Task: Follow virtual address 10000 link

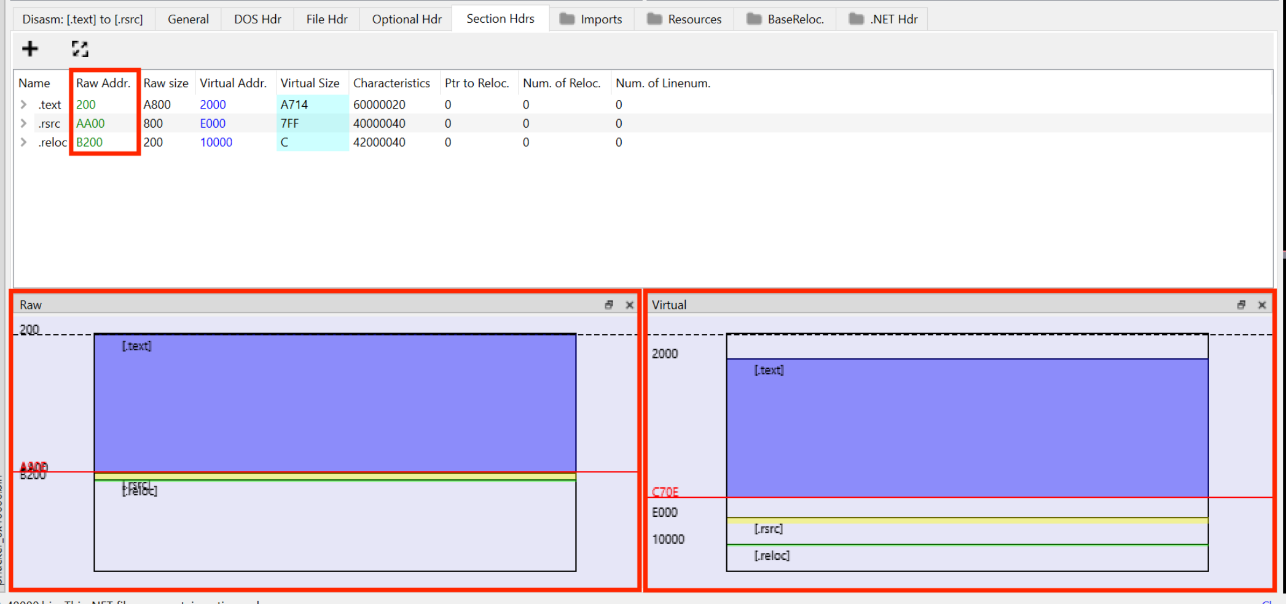Action: (216, 142)
